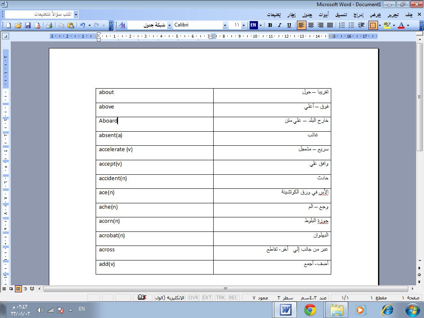Open the ملف (File) menu
The height and width of the screenshot is (318, 424).
pos(409,14)
